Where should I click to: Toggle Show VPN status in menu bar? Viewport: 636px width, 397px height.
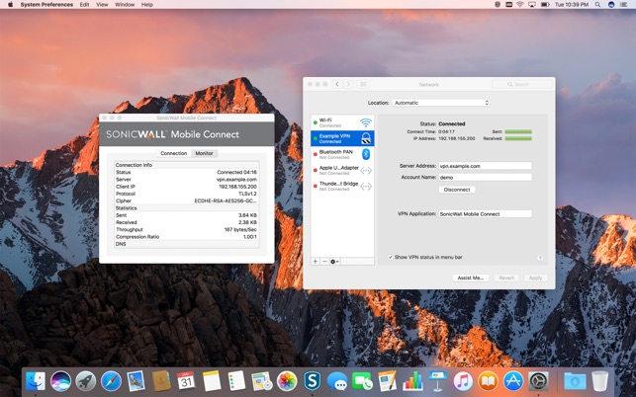[390, 258]
